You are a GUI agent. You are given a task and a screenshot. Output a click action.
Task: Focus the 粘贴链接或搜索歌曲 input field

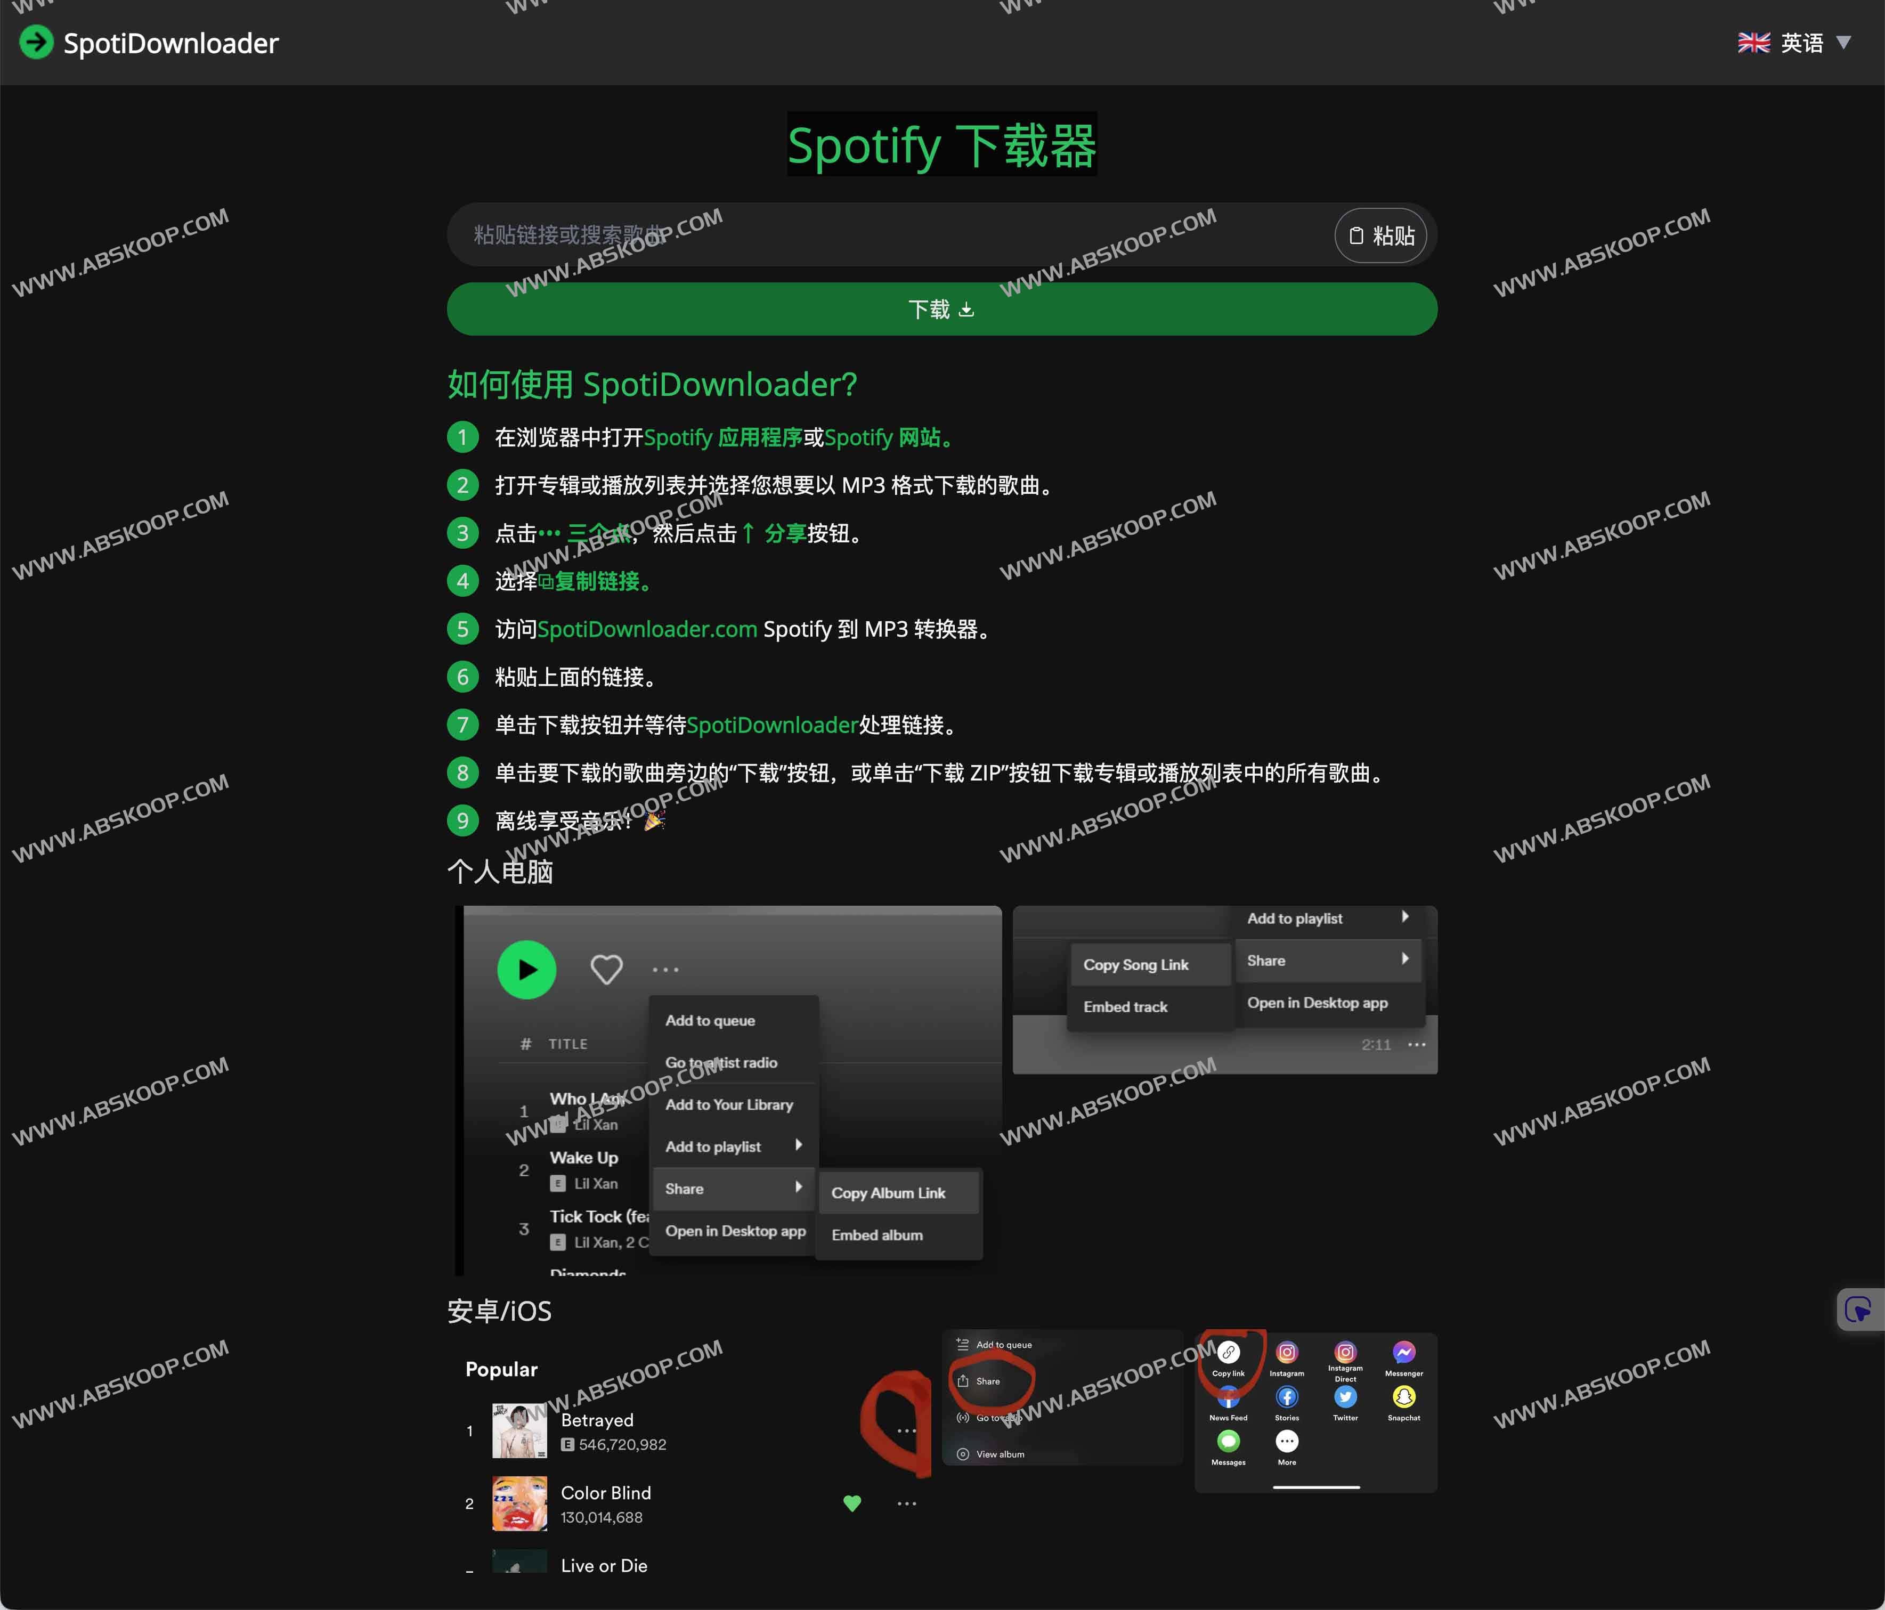(x=891, y=234)
